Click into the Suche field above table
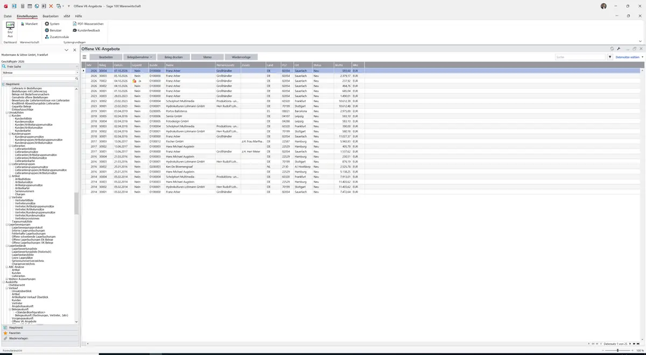 580,57
